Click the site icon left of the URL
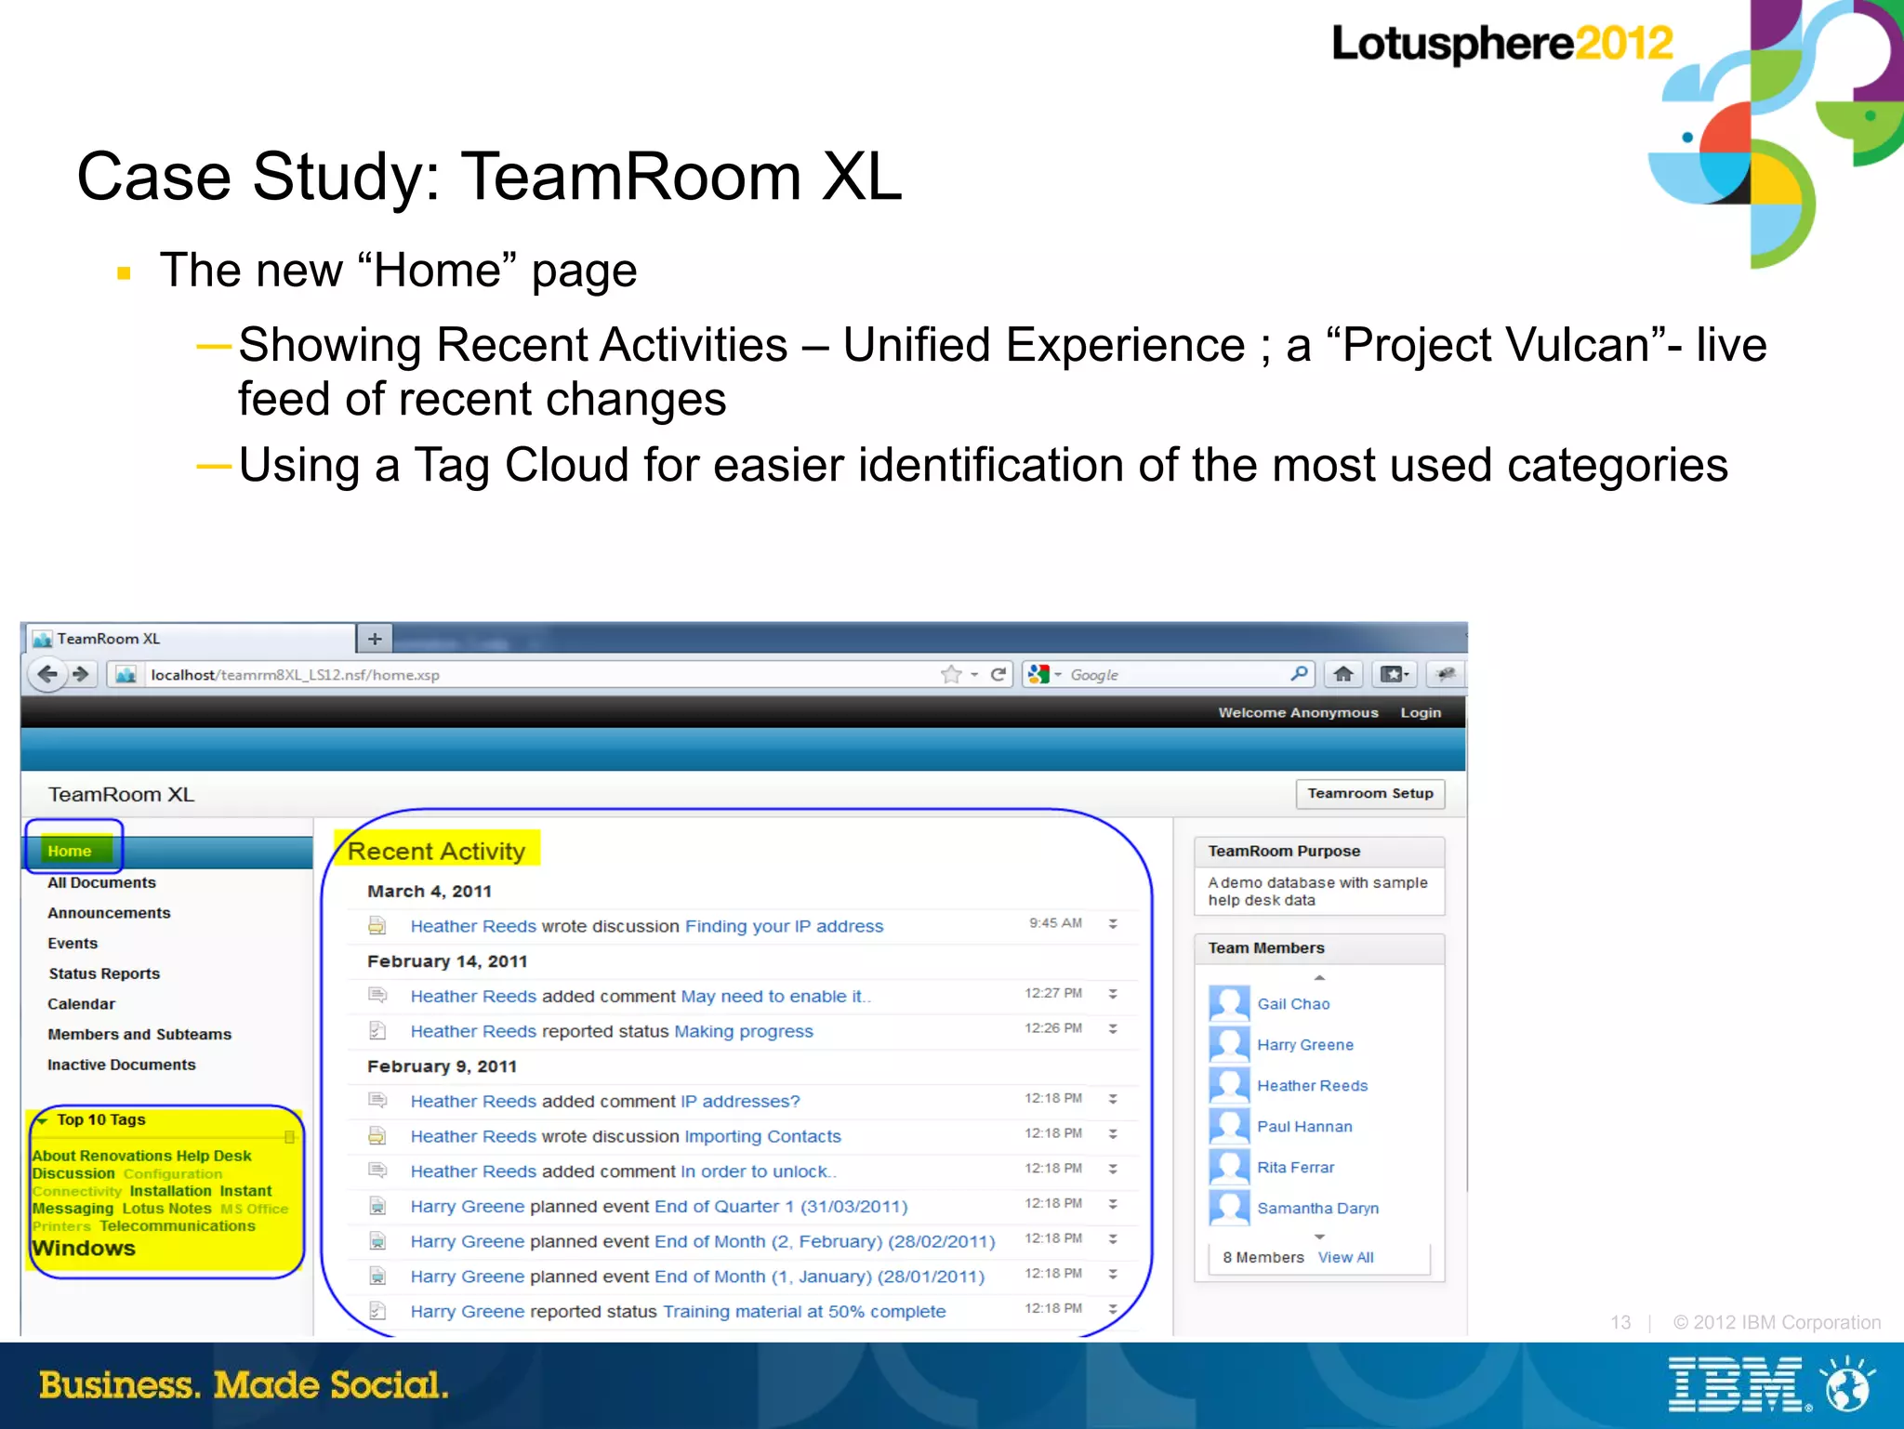The height and width of the screenshot is (1429, 1904). click(x=126, y=674)
